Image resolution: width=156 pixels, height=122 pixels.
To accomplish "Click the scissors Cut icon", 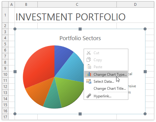I will [x=88, y=53].
